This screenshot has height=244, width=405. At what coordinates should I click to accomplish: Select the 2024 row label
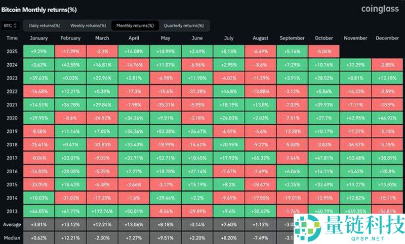(12, 65)
